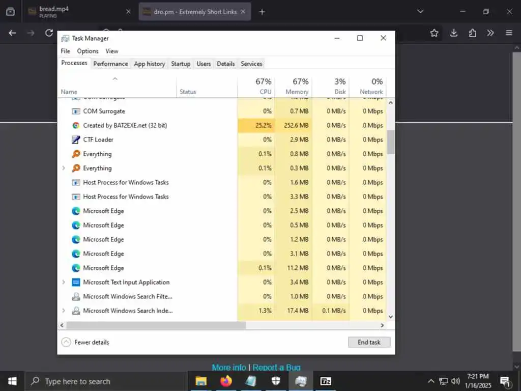Click the Microsoft Windows Search Filter icon
Viewport: 521px width, 391px height.
click(76, 297)
